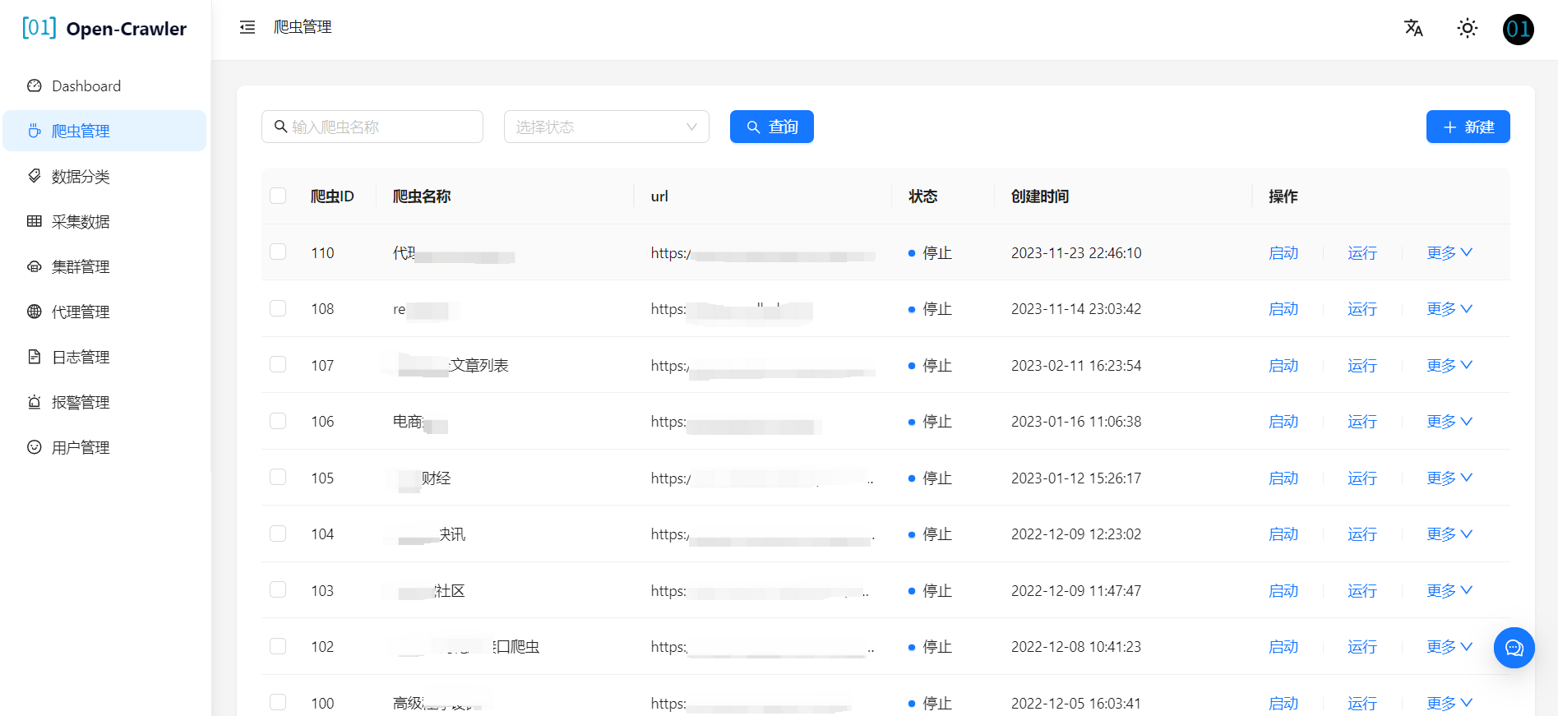Check the row checkbox for crawler 100
The image size is (1558, 716).
278,702
